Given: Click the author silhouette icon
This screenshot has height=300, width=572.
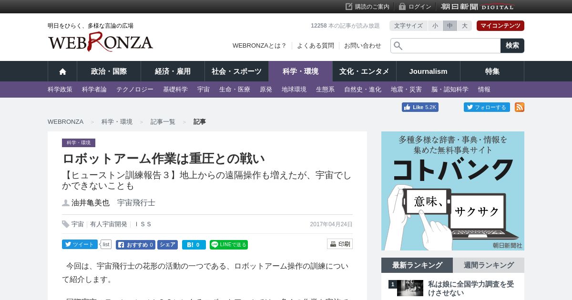Looking at the screenshot, I should tap(66, 203).
